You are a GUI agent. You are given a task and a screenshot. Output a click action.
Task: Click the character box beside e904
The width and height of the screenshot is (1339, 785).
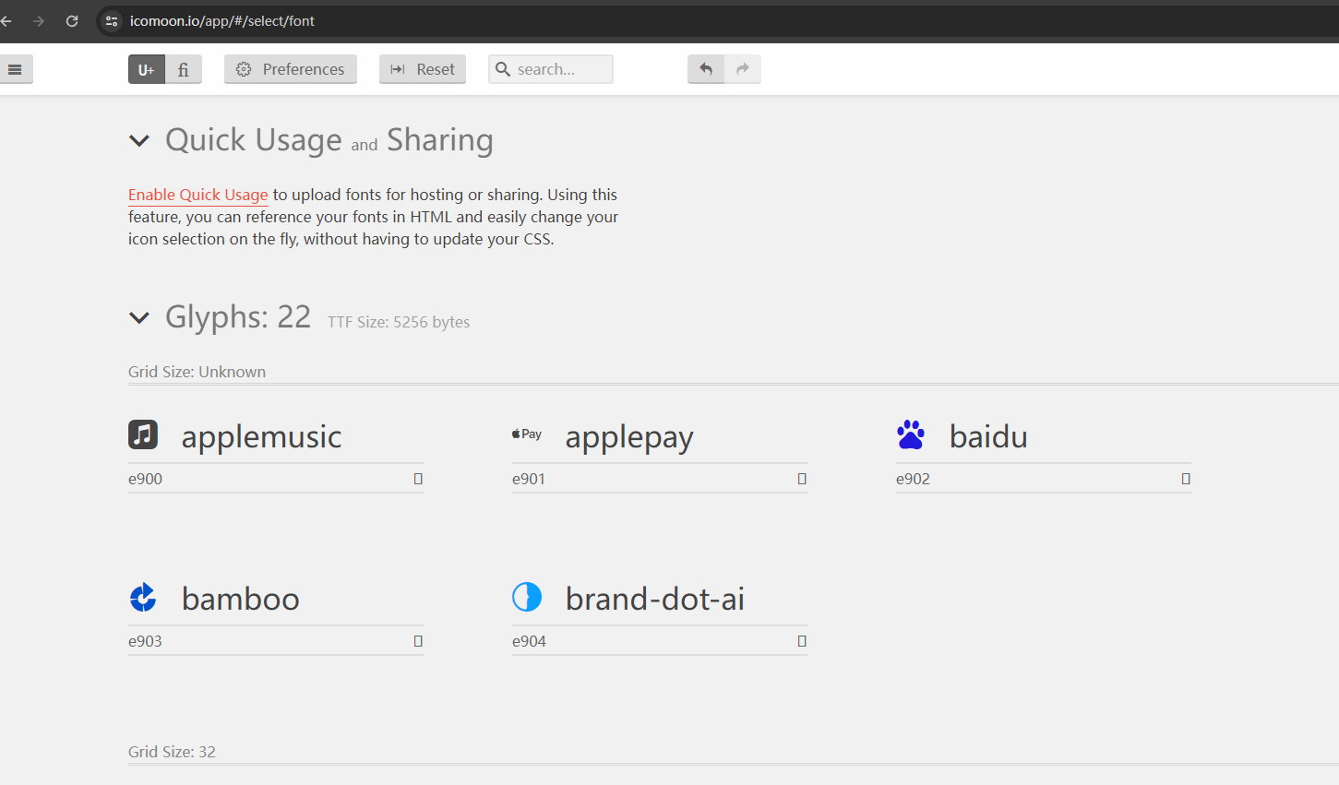point(802,641)
